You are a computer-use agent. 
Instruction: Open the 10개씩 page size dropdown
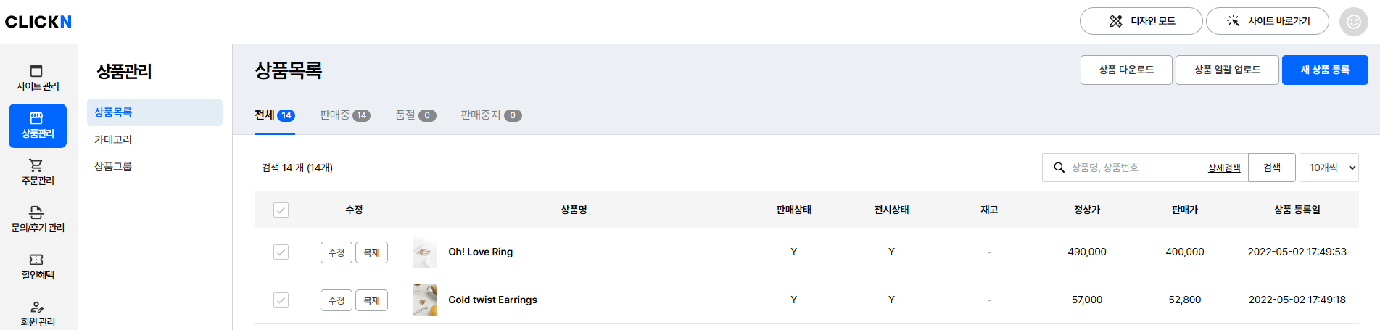point(1329,168)
